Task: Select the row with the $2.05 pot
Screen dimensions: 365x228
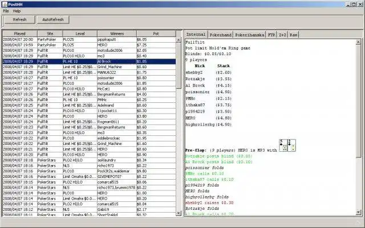Action: (x=89, y=51)
